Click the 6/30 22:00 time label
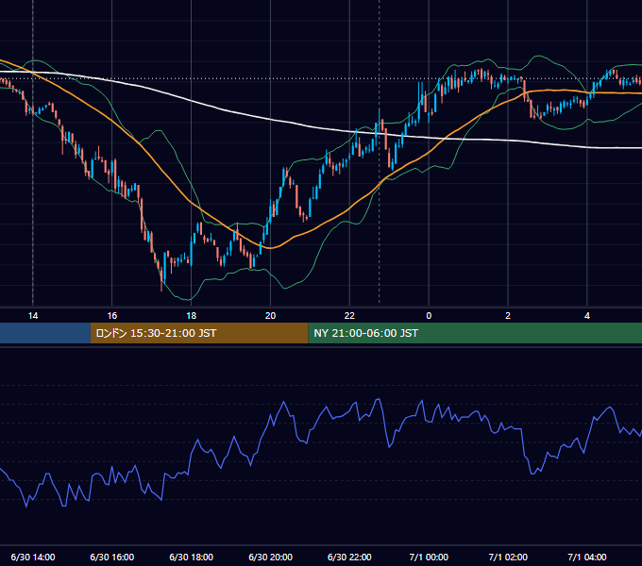 tap(349, 557)
